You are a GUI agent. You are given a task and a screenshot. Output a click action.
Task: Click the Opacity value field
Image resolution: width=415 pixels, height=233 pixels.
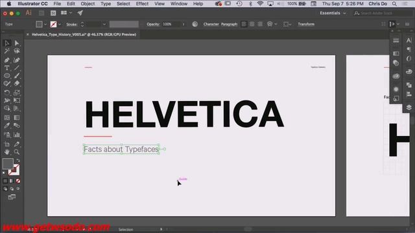pyautogui.click(x=171, y=25)
